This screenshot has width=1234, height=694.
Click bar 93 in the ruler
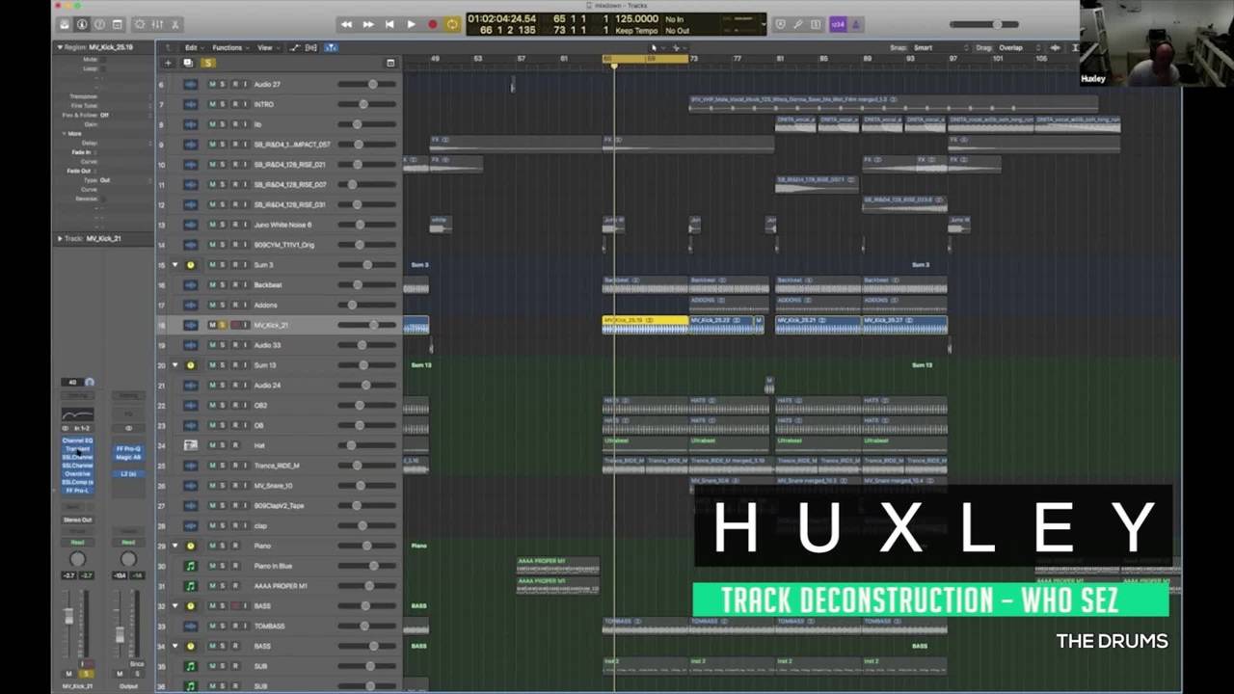(x=909, y=59)
